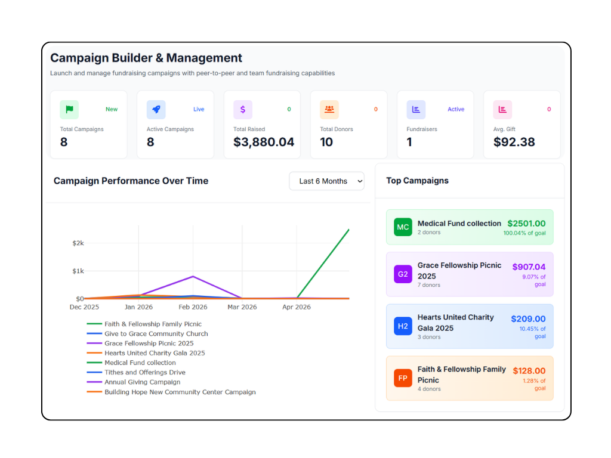
Task: Toggle Faith & Fellowship Family Picnic legend series
Action: tap(144, 324)
